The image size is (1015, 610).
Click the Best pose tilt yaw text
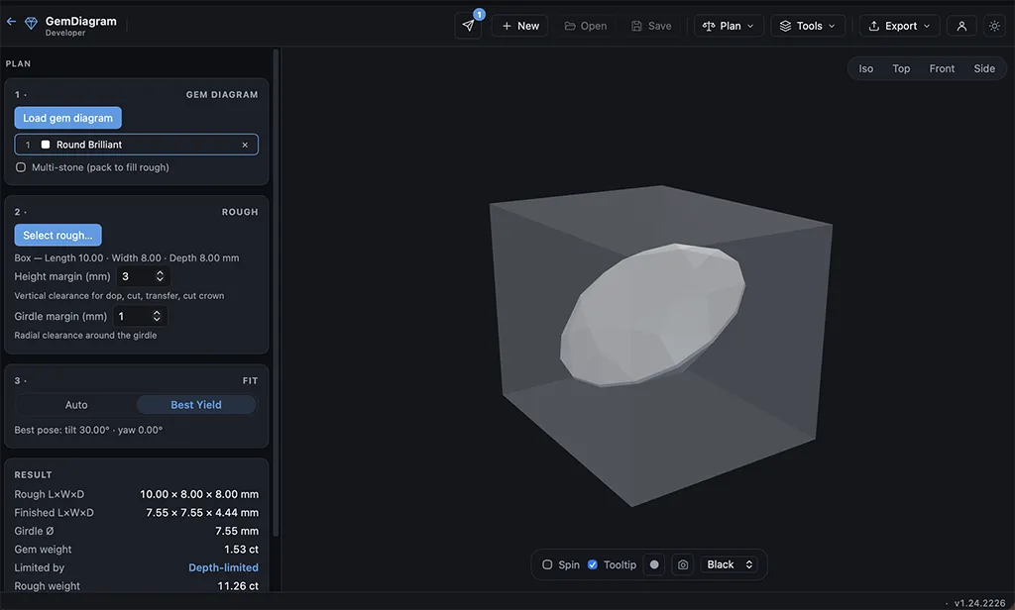pyautogui.click(x=88, y=430)
